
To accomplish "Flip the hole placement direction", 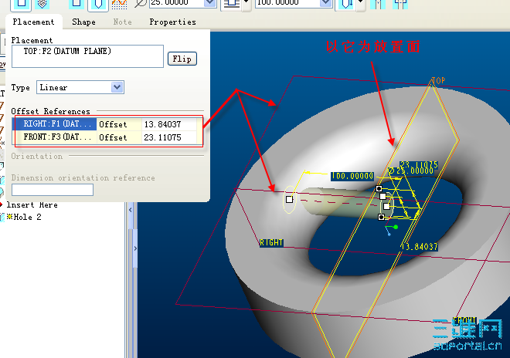I will [x=182, y=59].
